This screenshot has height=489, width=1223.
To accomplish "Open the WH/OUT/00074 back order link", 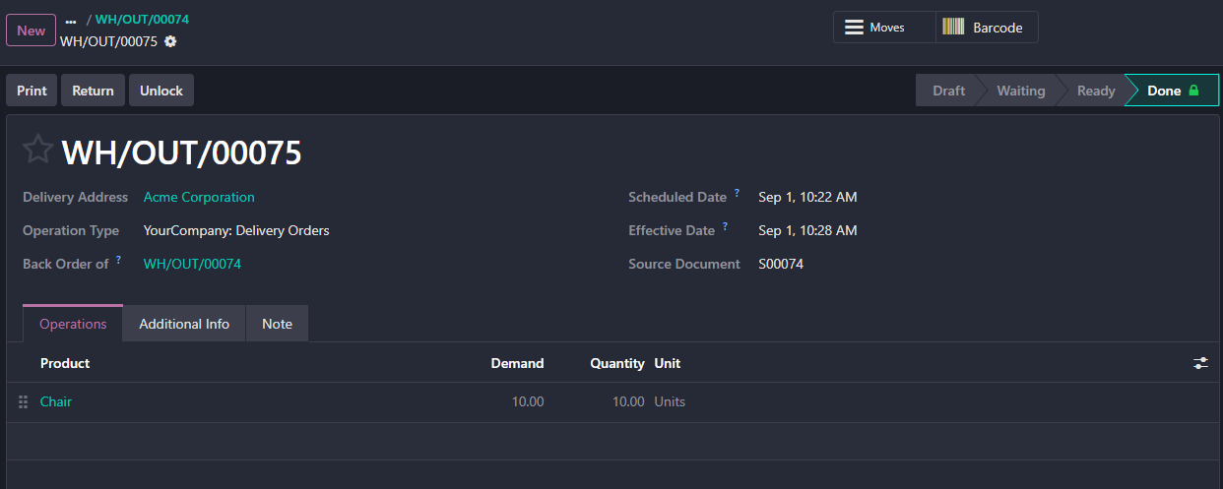I will 192,264.
